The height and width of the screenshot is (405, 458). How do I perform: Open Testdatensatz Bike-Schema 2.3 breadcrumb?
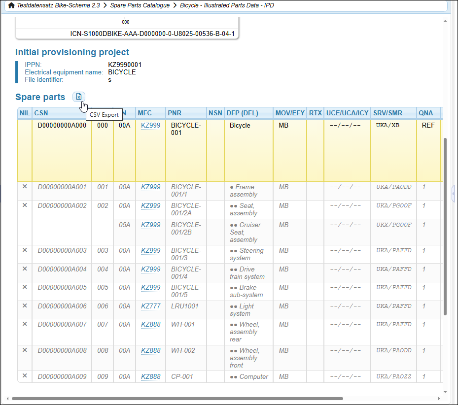pyautogui.click(x=58, y=5)
